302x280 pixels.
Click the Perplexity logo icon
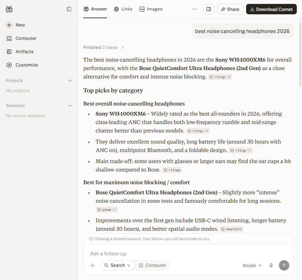pos(9,9)
